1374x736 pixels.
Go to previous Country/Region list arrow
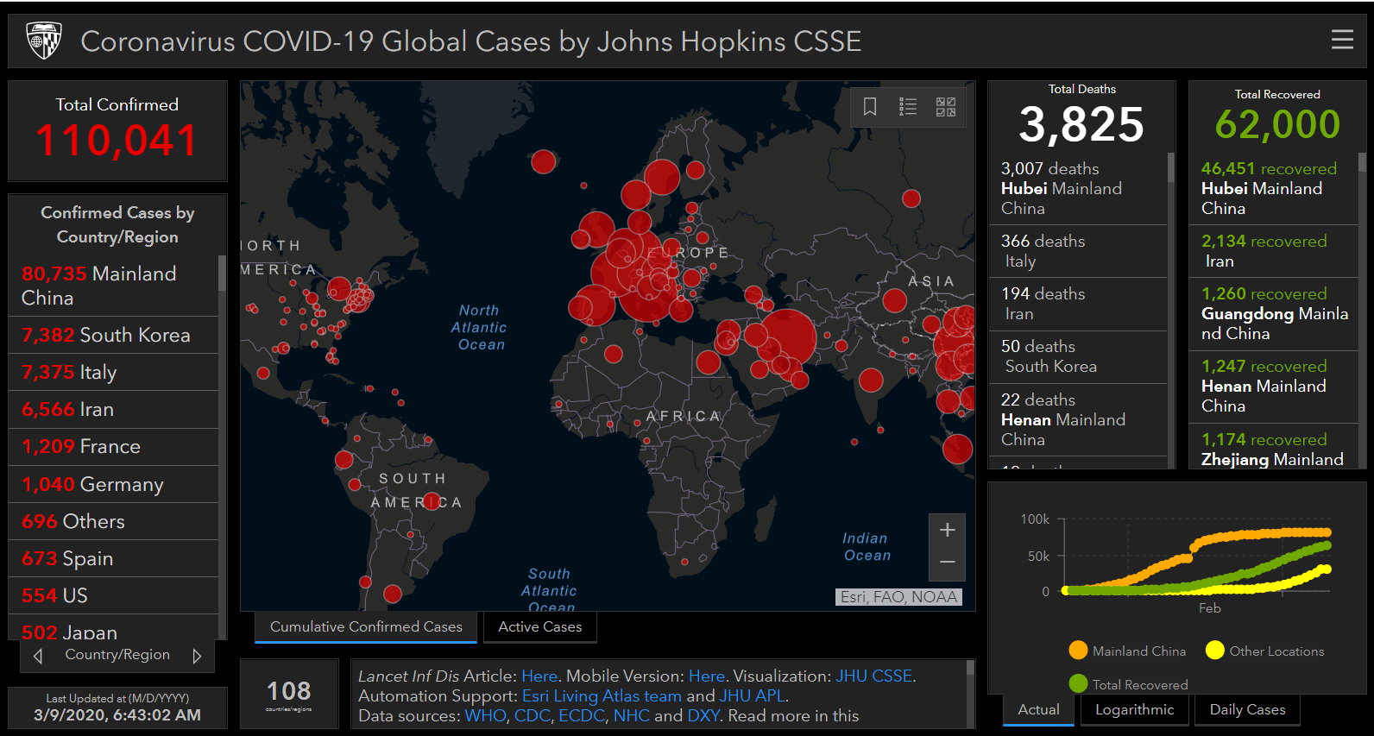(38, 656)
